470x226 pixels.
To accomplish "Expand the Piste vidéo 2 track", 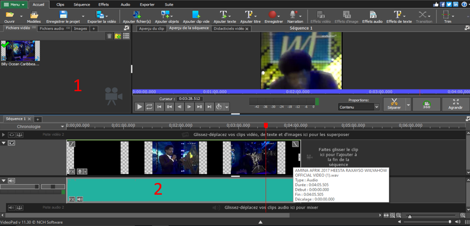I will click(3, 135).
